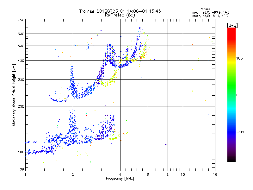Click the x-axis title 'Frequency [MHz]'

tap(120, 179)
